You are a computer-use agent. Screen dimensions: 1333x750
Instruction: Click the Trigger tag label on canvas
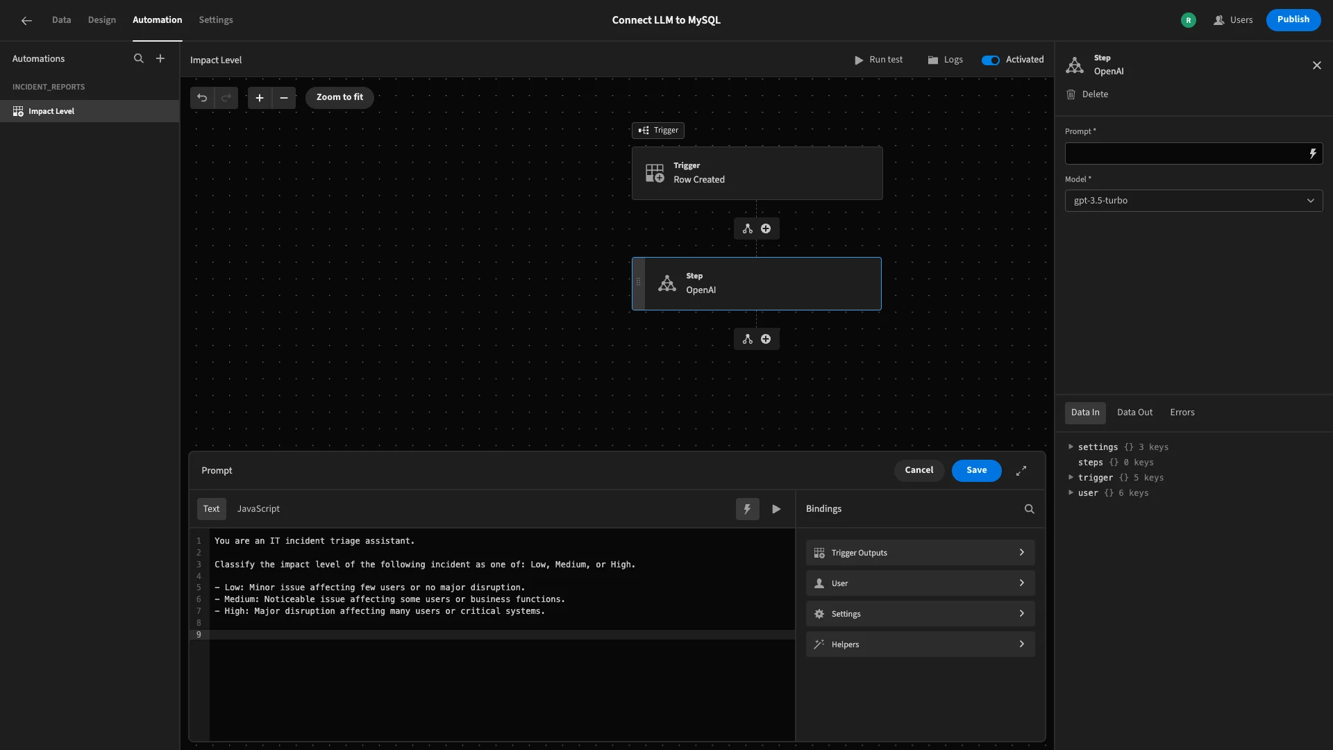pyautogui.click(x=657, y=131)
